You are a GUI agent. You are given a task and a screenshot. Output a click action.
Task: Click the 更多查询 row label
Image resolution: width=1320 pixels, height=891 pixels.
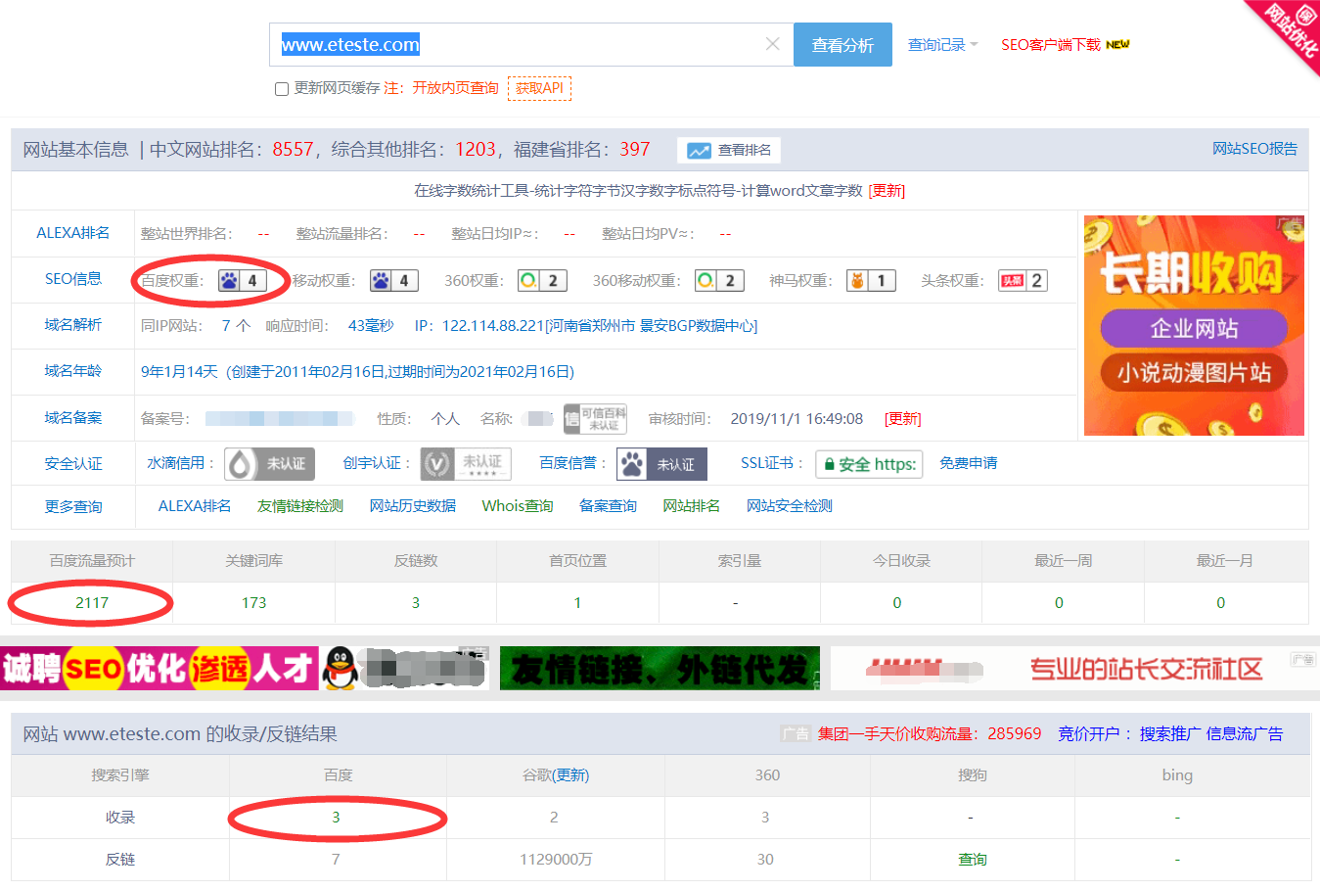pyautogui.click(x=73, y=507)
